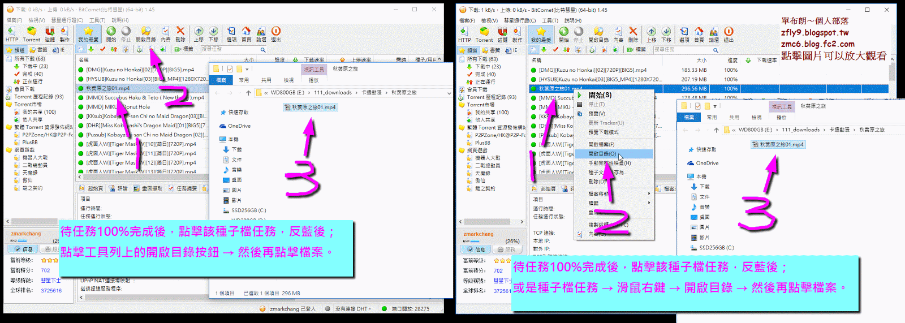
Task: Toggle red-check completed filter in right BitComet window
Action: click(555, 50)
